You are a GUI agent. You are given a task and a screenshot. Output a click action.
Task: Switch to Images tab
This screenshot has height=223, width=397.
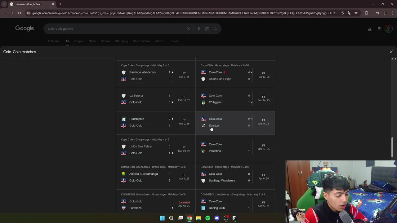(x=79, y=41)
